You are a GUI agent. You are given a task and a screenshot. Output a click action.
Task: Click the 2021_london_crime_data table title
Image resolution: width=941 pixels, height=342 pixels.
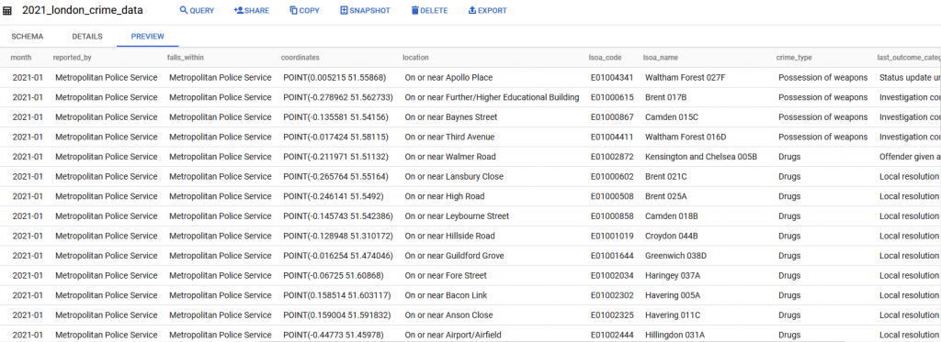91,10
